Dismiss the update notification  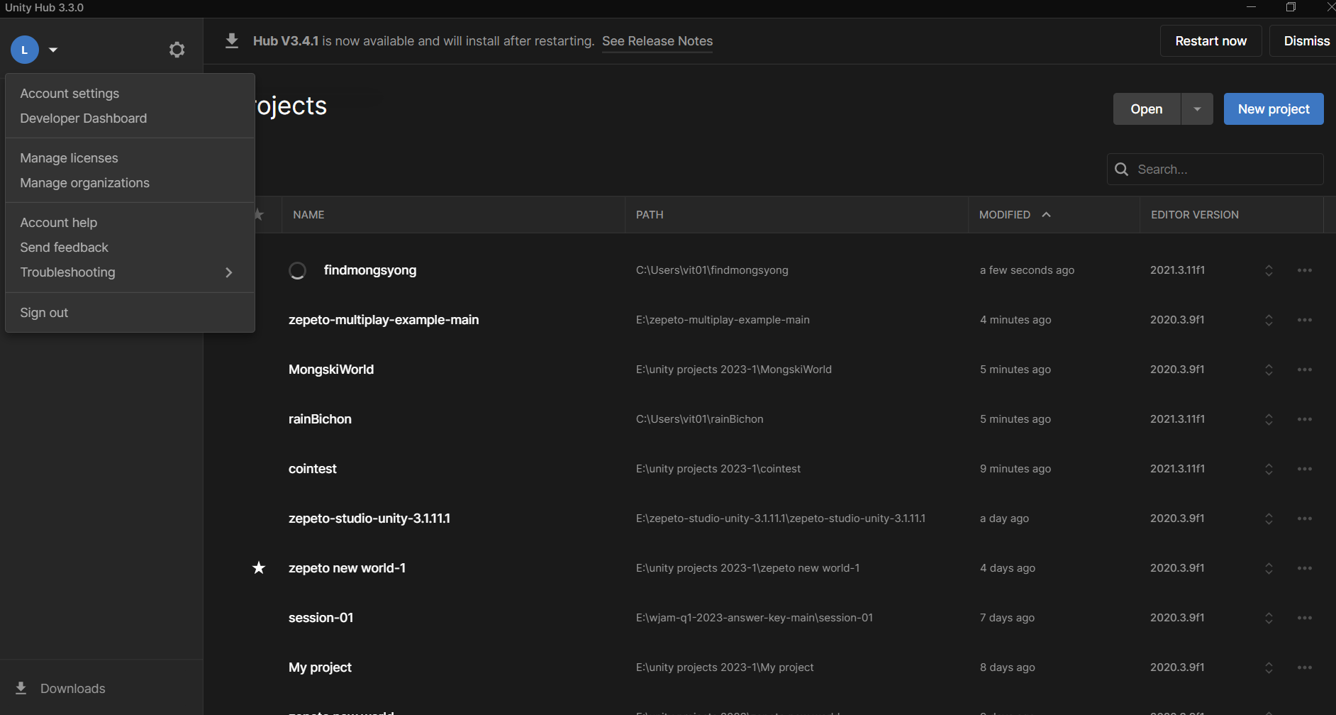1306,41
